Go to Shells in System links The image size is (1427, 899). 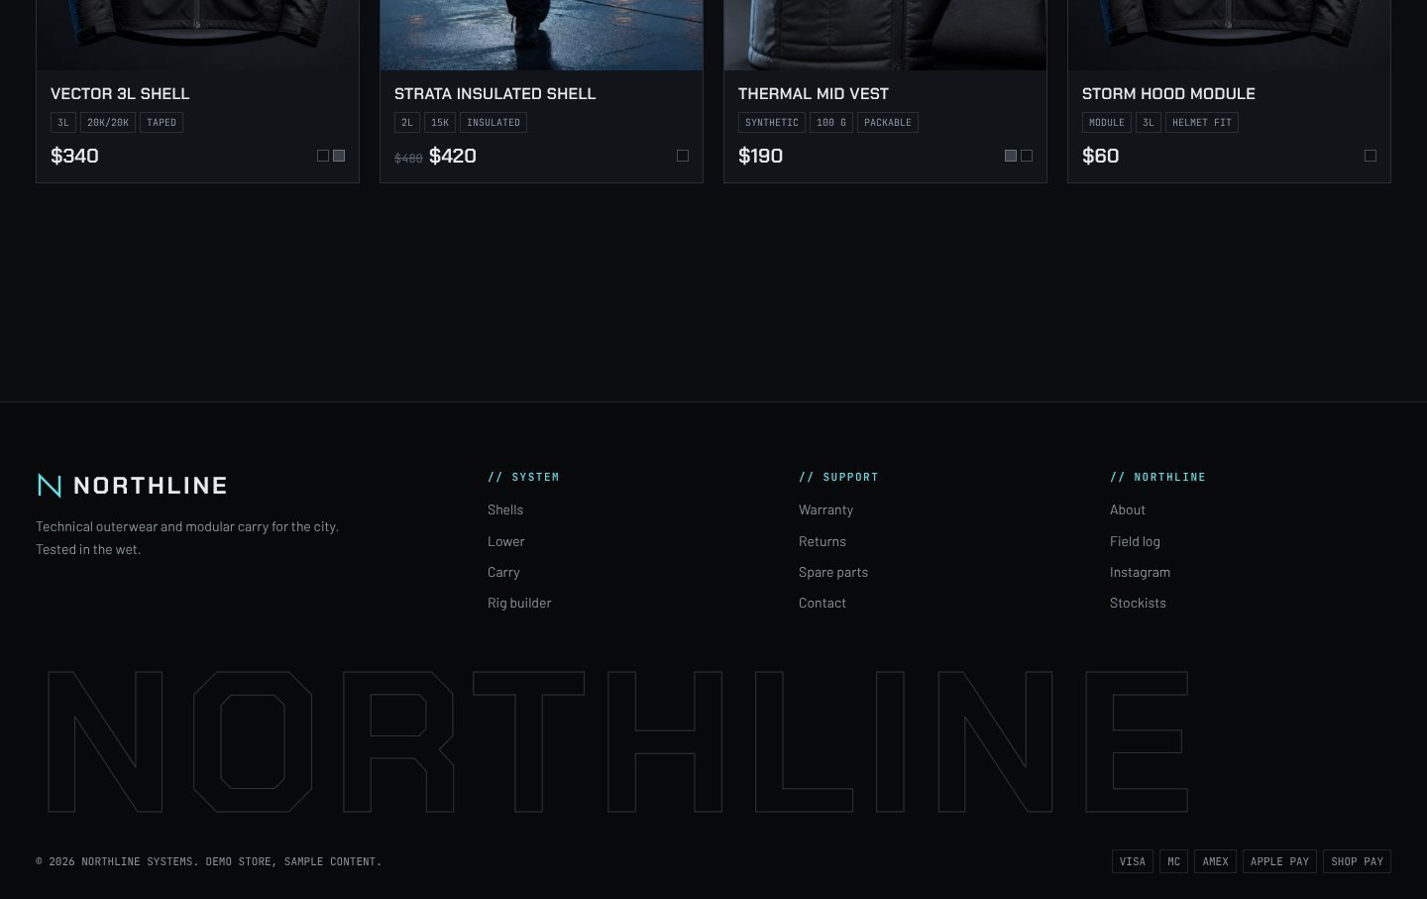click(x=505, y=509)
